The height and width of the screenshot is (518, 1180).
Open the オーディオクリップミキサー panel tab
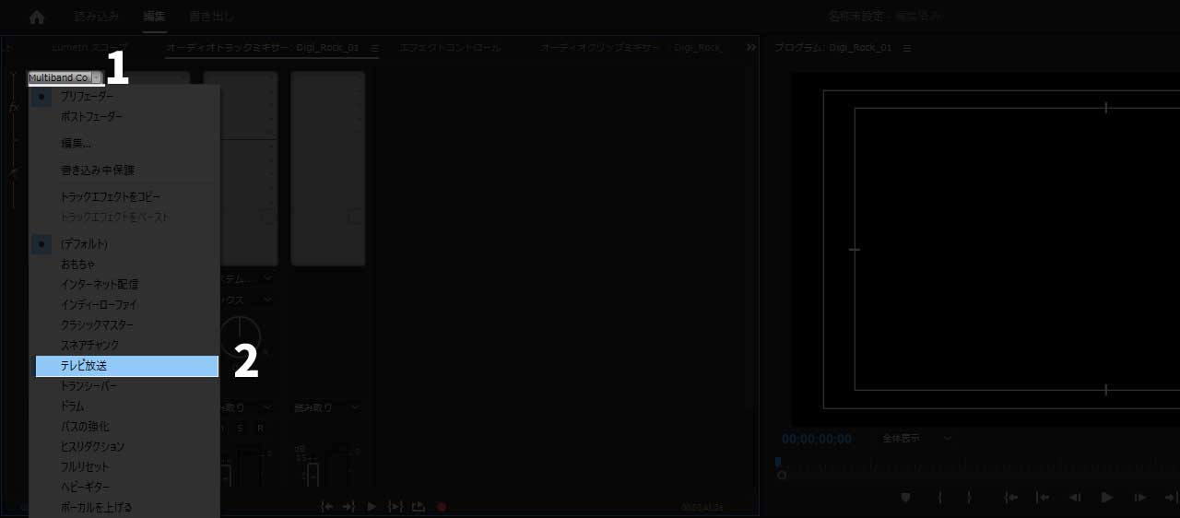click(630, 47)
